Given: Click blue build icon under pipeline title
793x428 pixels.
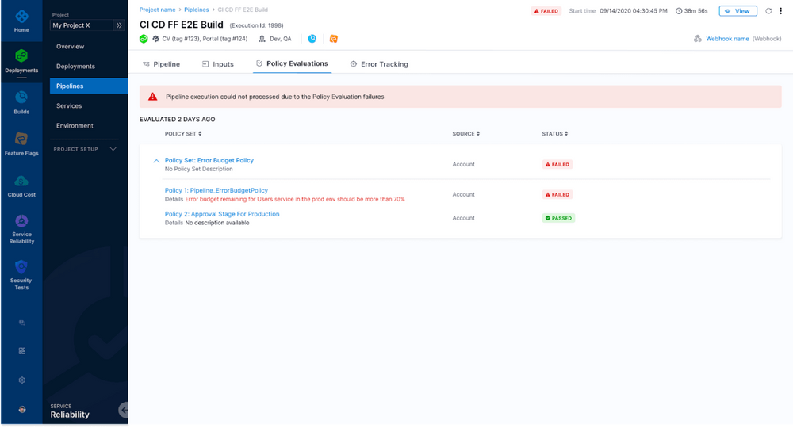Looking at the screenshot, I should pos(312,39).
